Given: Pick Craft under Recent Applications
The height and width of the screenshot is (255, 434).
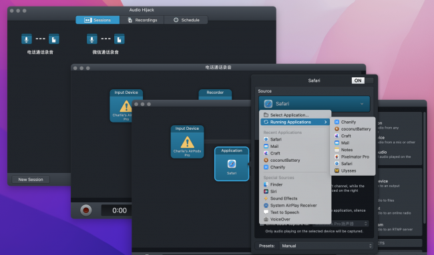Looking at the screenshot, I should click(295, 153).
